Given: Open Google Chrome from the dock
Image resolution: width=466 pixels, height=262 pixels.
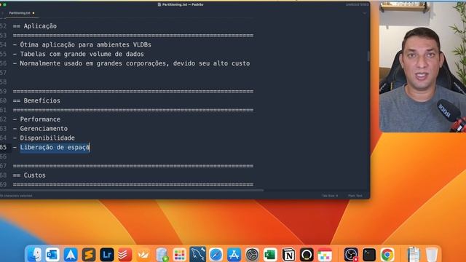Looking at the screenshot, I should tap(387, 255).
